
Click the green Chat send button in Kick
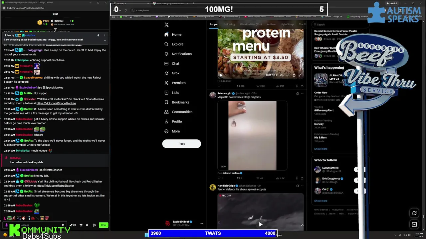104,225
